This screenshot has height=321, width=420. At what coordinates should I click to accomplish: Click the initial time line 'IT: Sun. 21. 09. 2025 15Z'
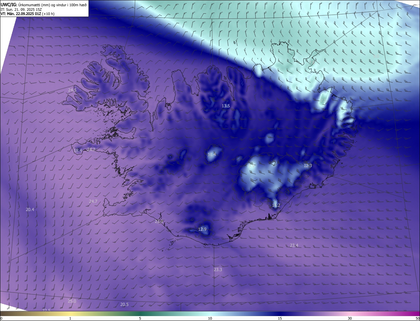coord(22,9)
